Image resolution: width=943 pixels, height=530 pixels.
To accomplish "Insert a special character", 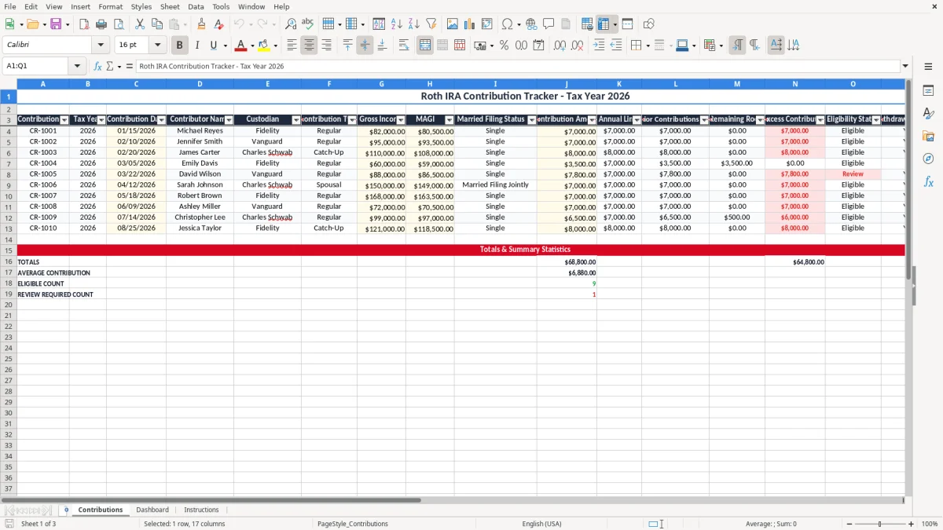I will pyautogui.click(x=507, y=24).
